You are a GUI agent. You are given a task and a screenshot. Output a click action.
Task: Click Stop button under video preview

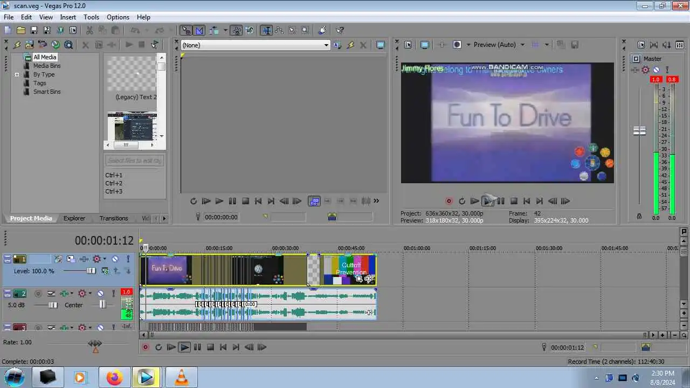[x=514, y=201]
